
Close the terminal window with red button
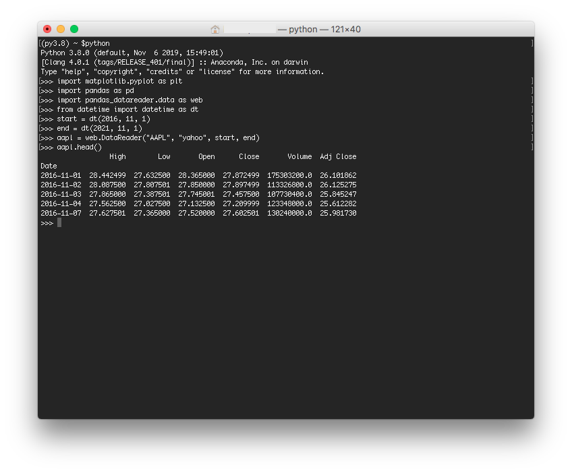(47, 29)
